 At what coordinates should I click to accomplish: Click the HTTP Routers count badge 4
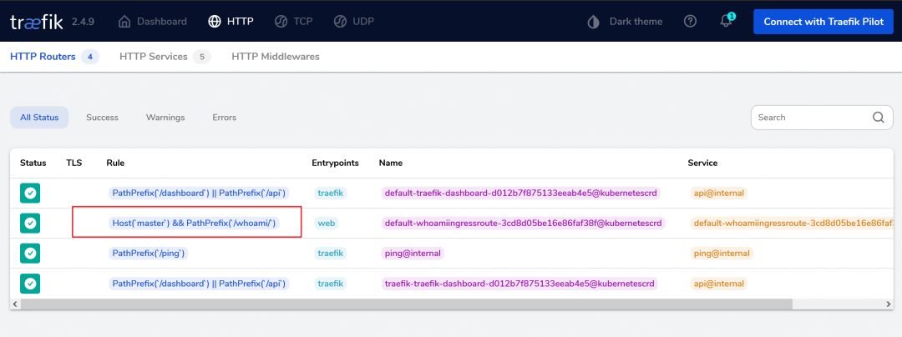(x=89, y=57)
